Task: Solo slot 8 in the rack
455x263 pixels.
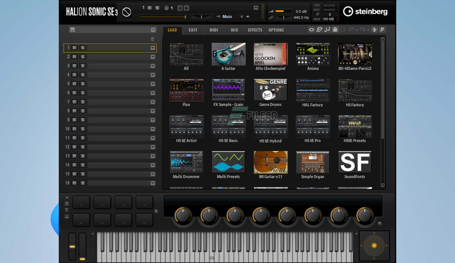Action: coord(83,111)
